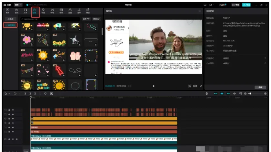Enter fullscreen preview mode
271x152 pixels.
201,86
